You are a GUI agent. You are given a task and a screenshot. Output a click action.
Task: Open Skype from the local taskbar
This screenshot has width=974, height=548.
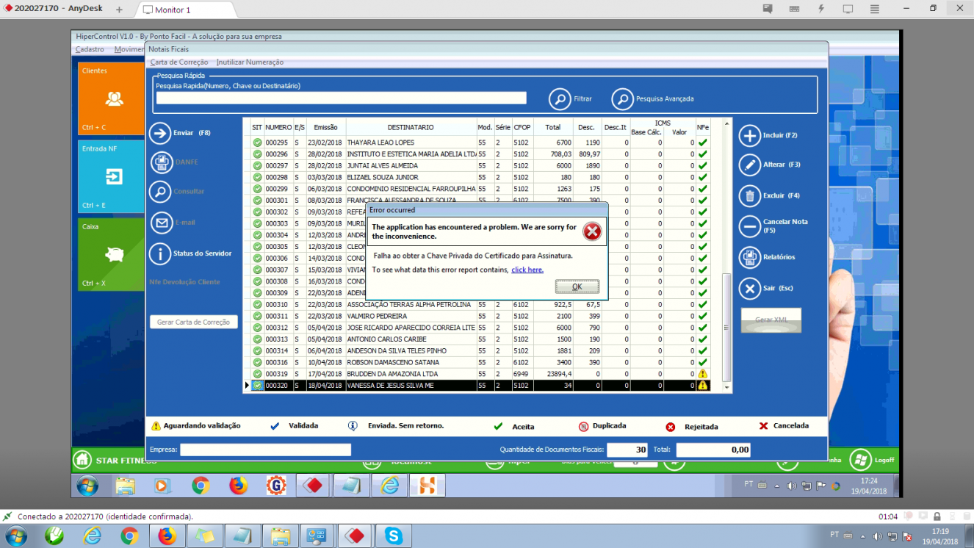(393, 536)
